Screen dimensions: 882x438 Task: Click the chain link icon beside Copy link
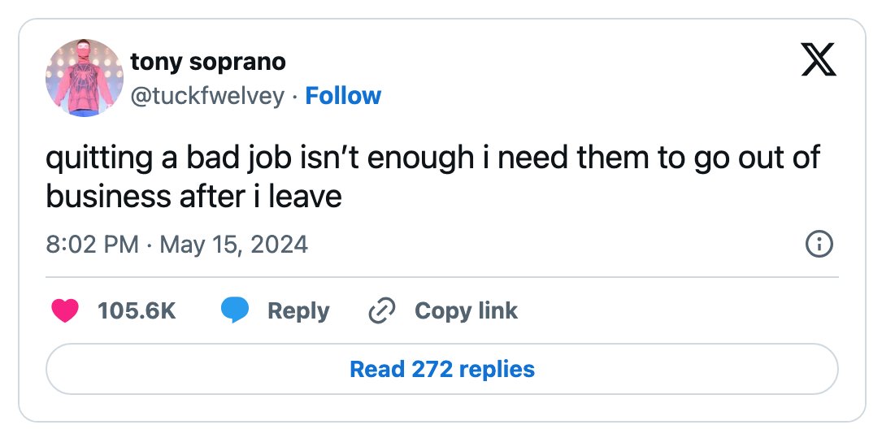pos(382,311)
